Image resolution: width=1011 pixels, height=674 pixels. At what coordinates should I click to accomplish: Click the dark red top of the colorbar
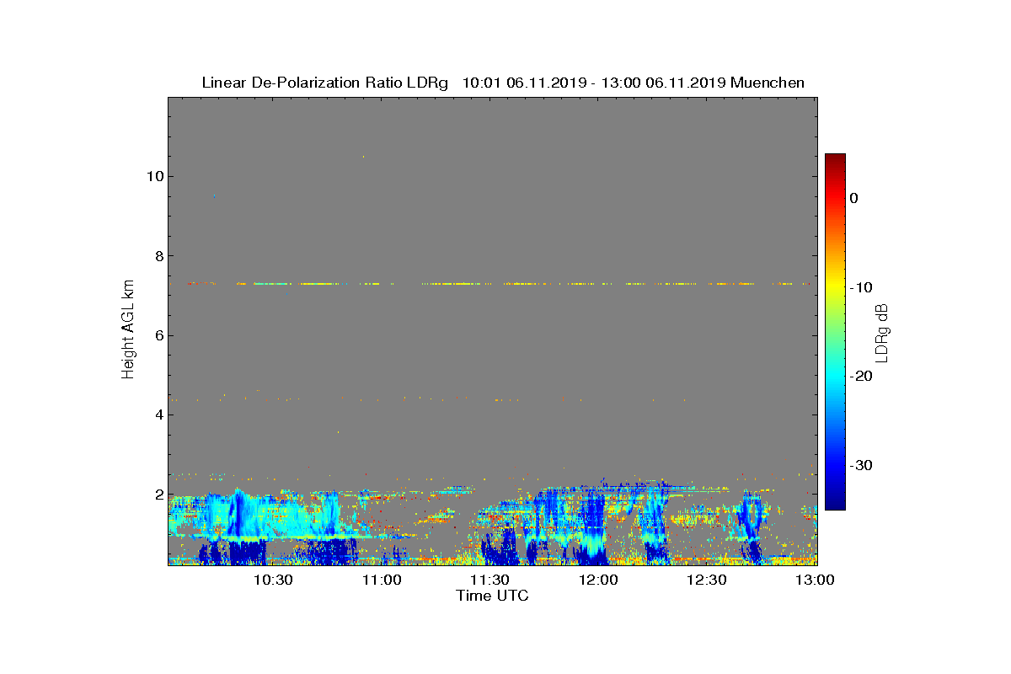[x=835, y=160]
